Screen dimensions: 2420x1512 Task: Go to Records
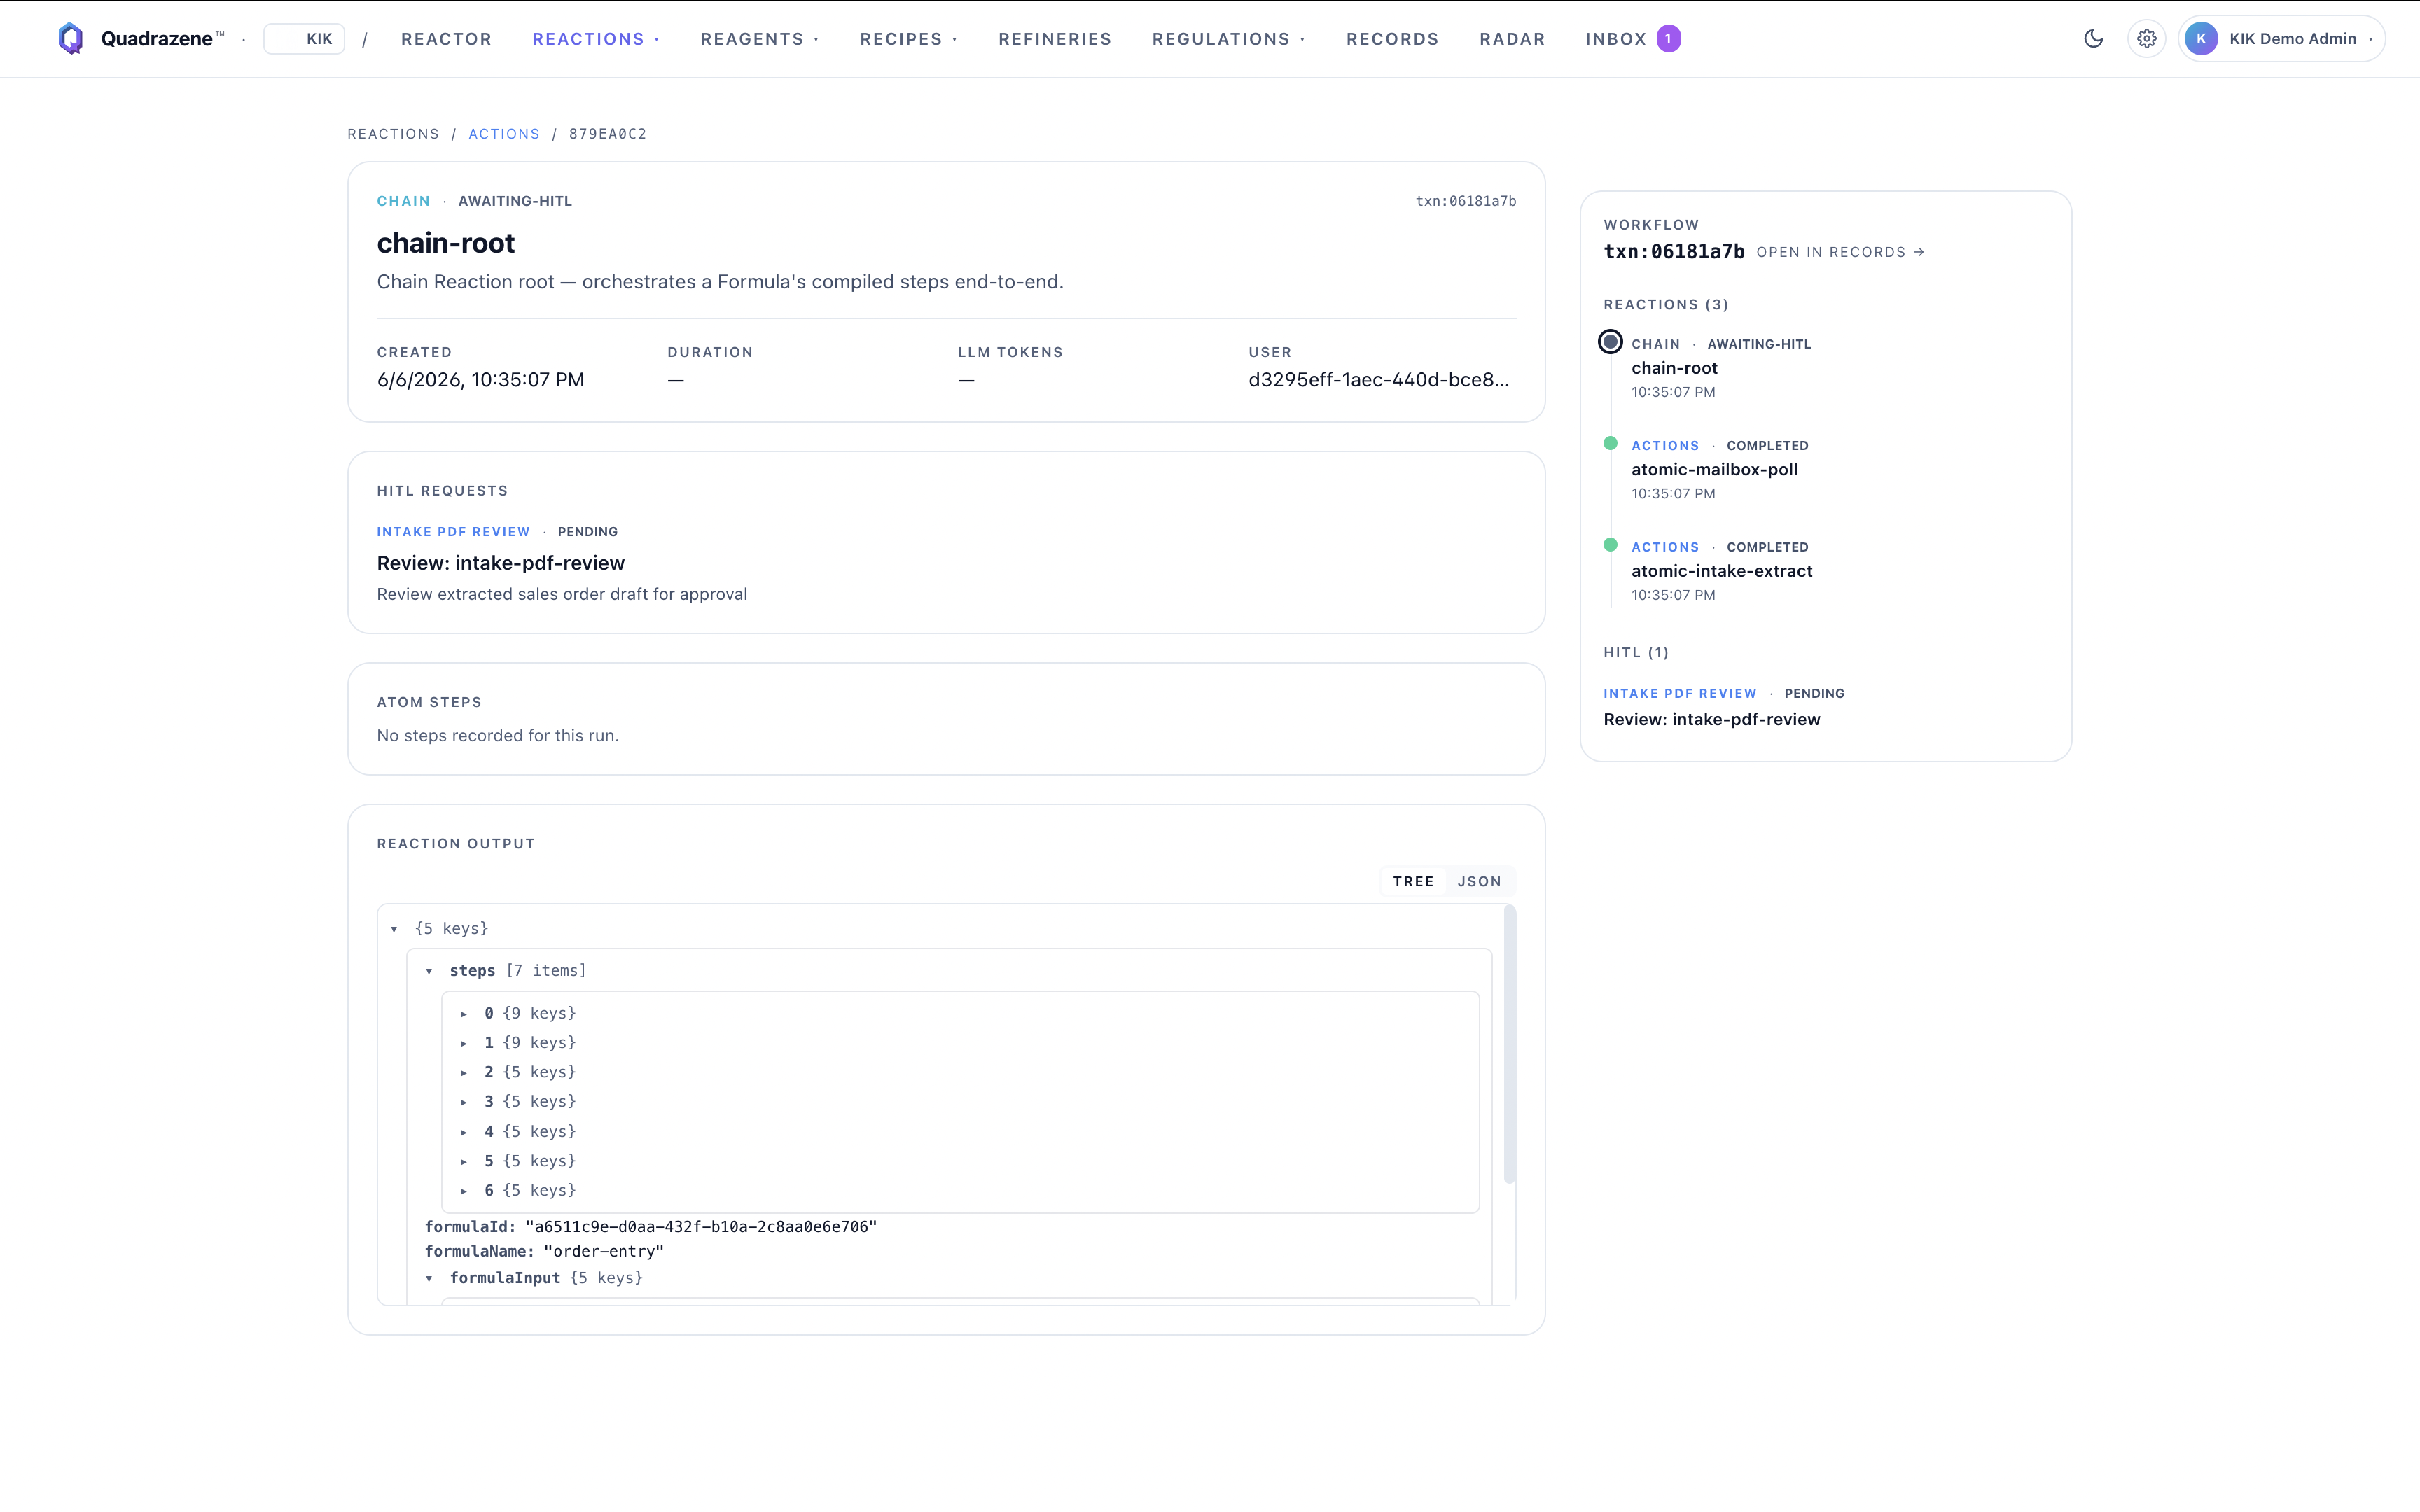(1392, 39)
